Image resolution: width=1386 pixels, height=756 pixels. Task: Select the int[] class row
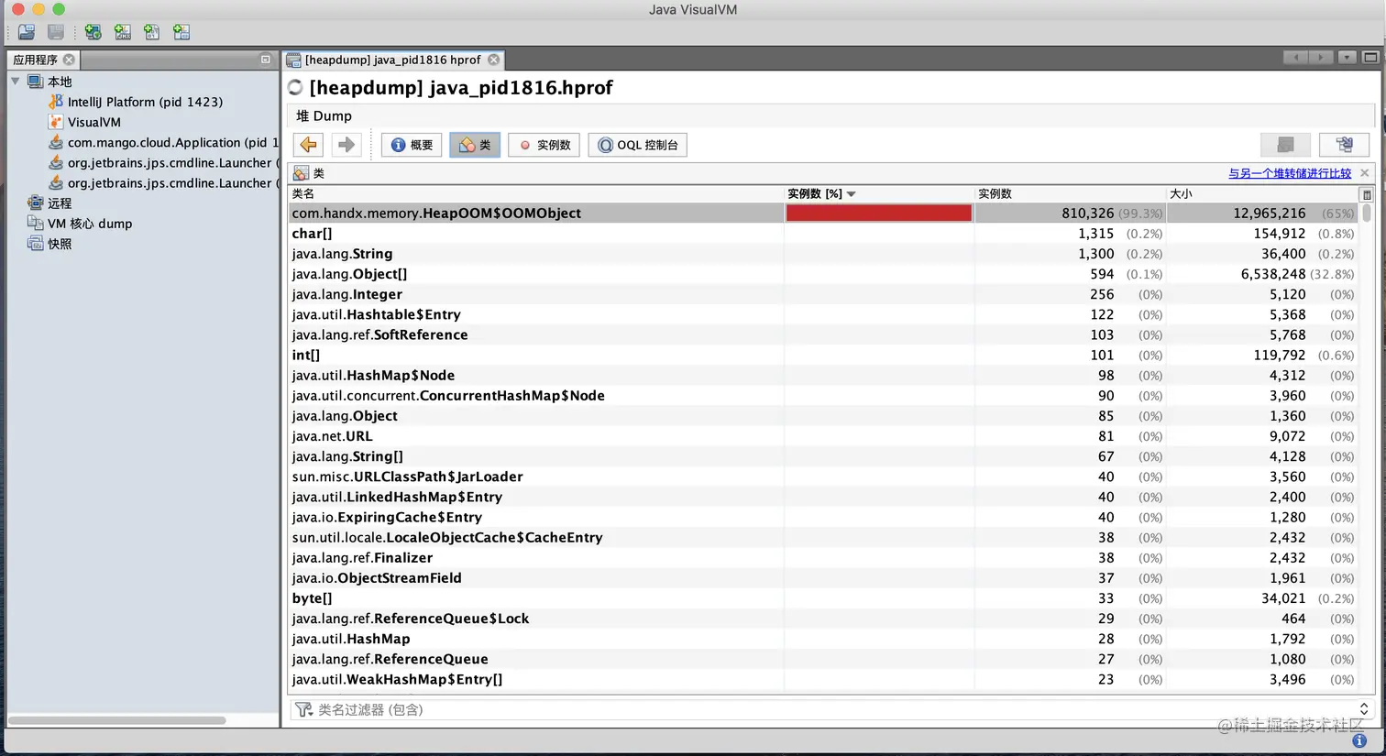(x=824, y=355)
